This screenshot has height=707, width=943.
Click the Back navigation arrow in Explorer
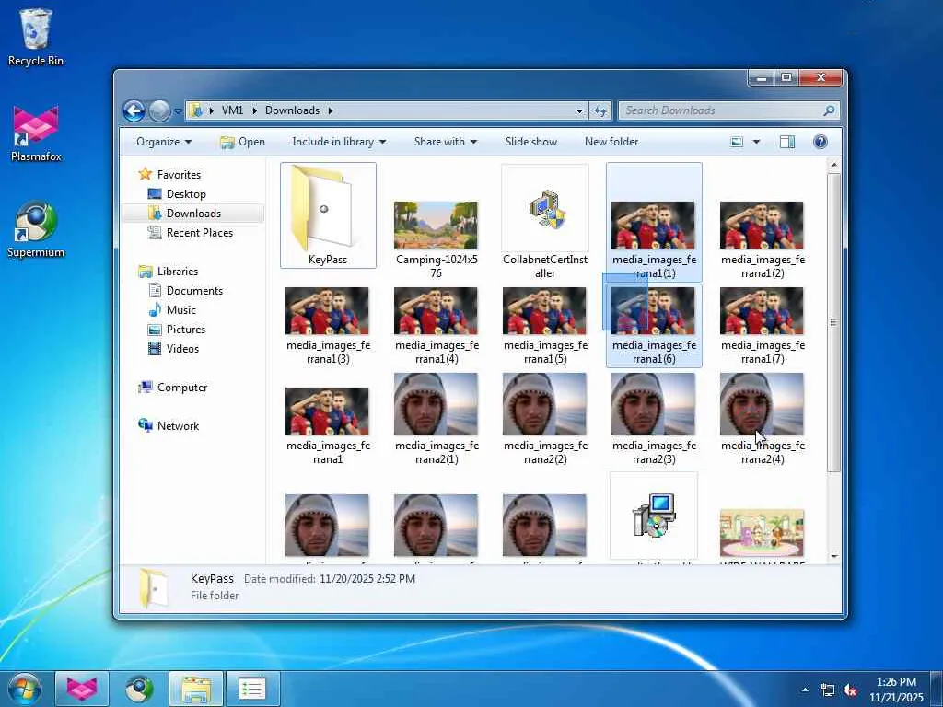coord(134,110)
